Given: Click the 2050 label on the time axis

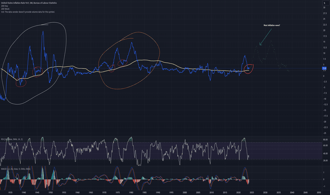Looking at the screenshot, I should [319, 193].
